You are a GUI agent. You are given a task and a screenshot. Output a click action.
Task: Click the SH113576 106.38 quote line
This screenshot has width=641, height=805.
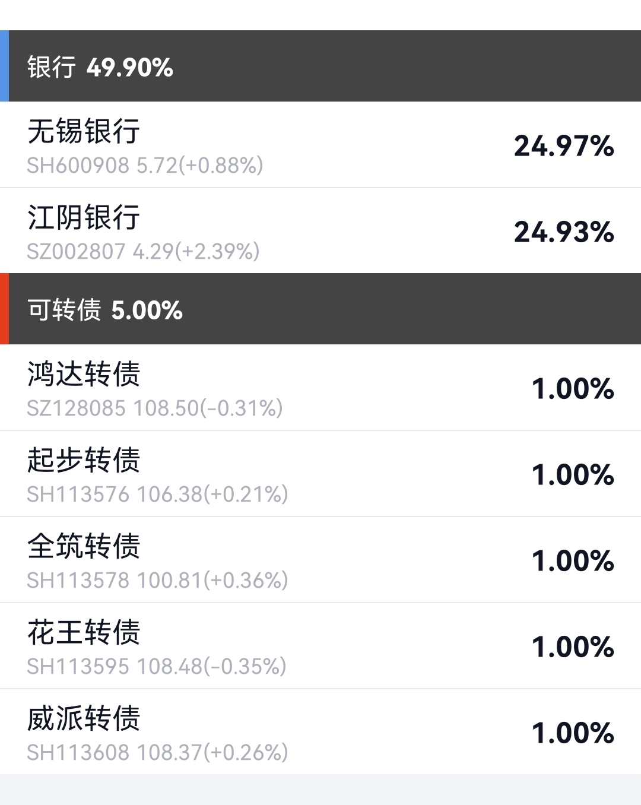[157, 495]
